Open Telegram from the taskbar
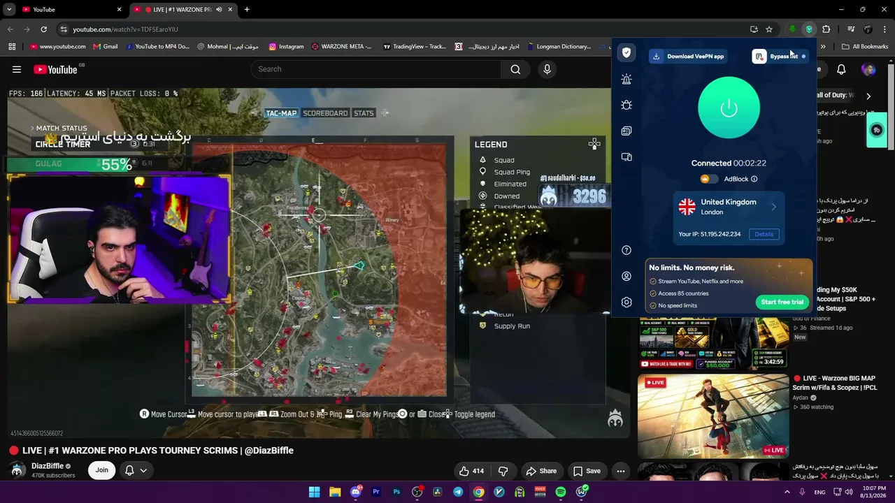 pos(458,492)
